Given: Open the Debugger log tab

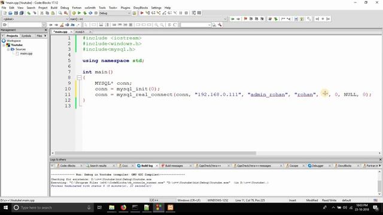Looking at the screenshot, I should click(317, 166).
